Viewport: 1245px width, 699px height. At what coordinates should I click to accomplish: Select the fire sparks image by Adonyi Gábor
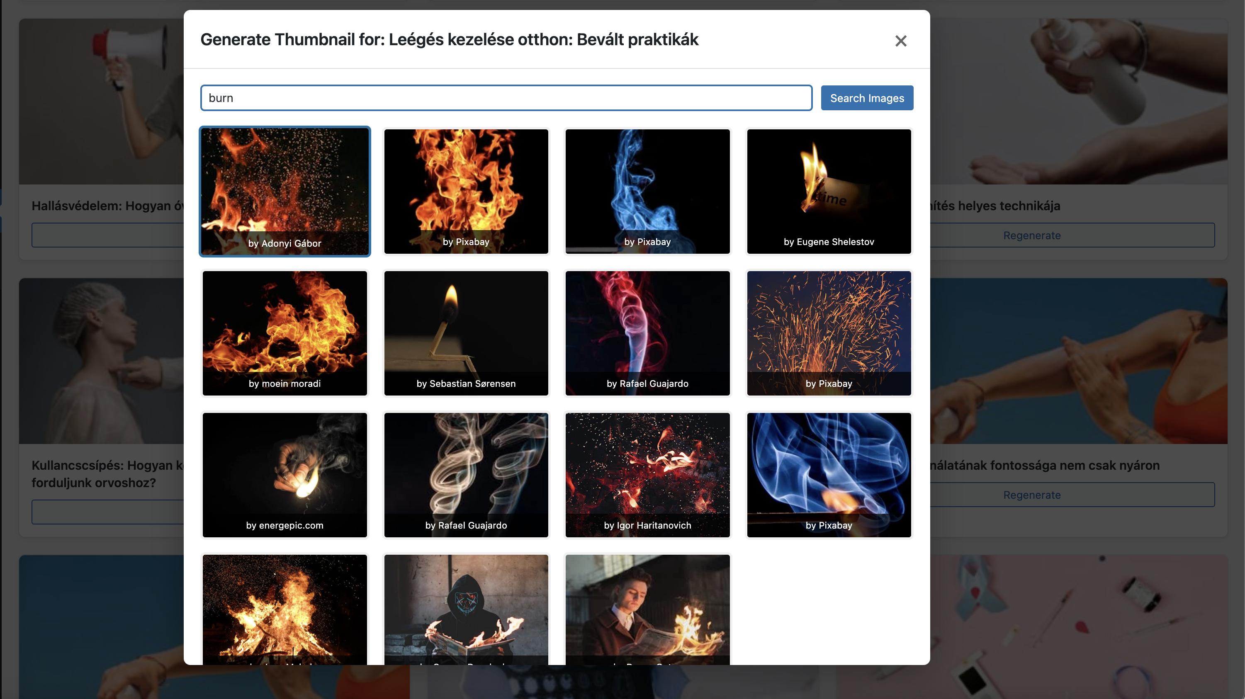coord(285,191)
